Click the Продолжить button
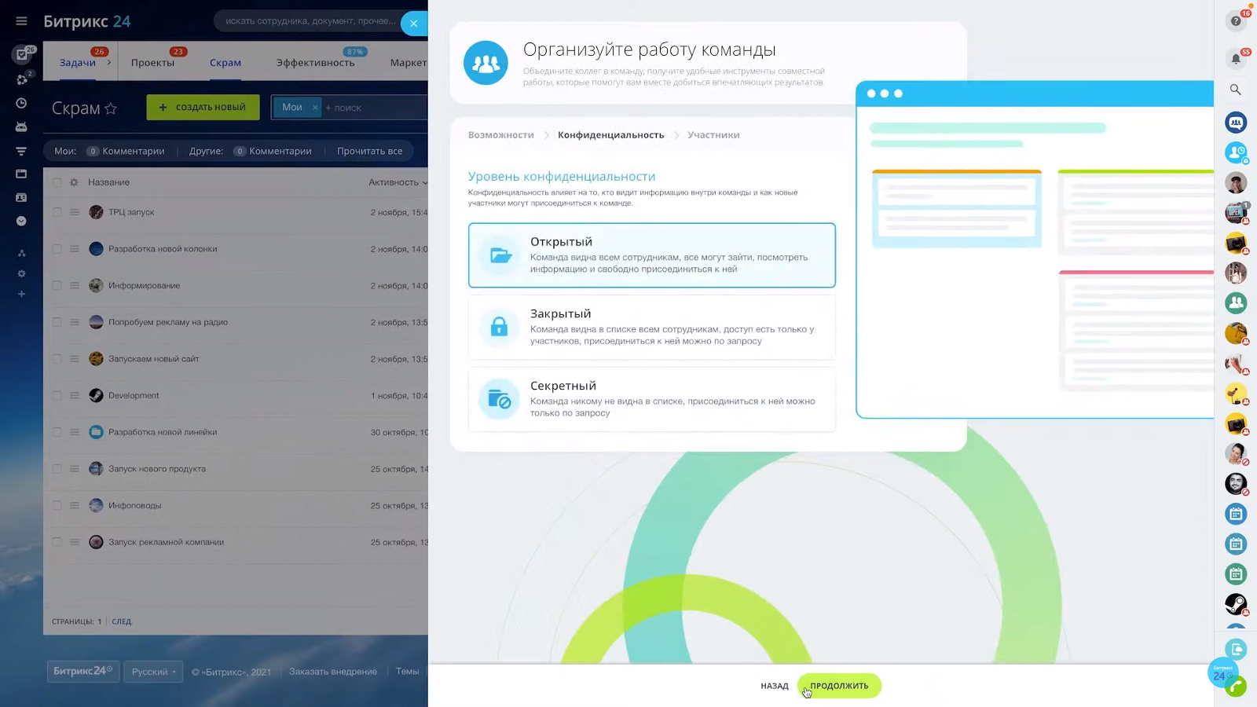This screenshot has width=1257, height=707. point(839,686)
